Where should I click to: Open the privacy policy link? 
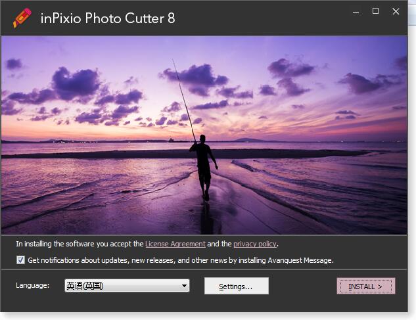(255, 244)
